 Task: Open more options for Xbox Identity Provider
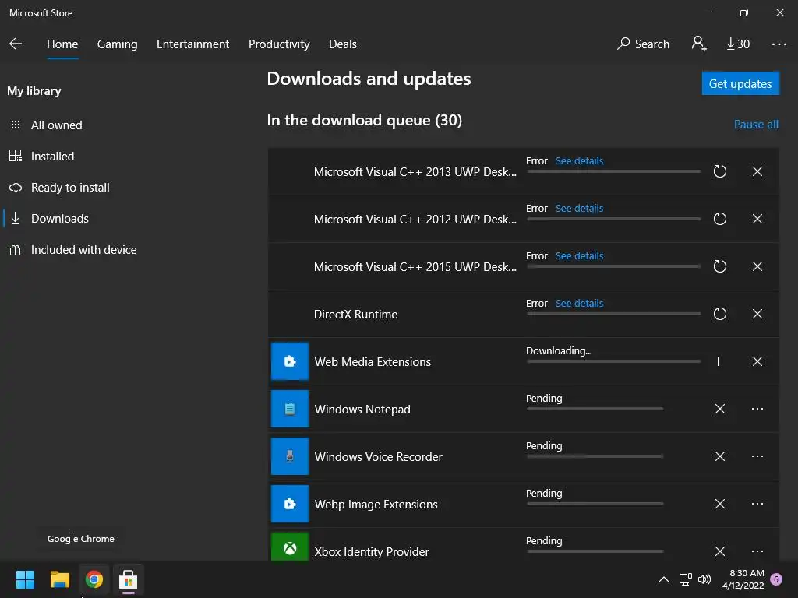tap(757, 551)
